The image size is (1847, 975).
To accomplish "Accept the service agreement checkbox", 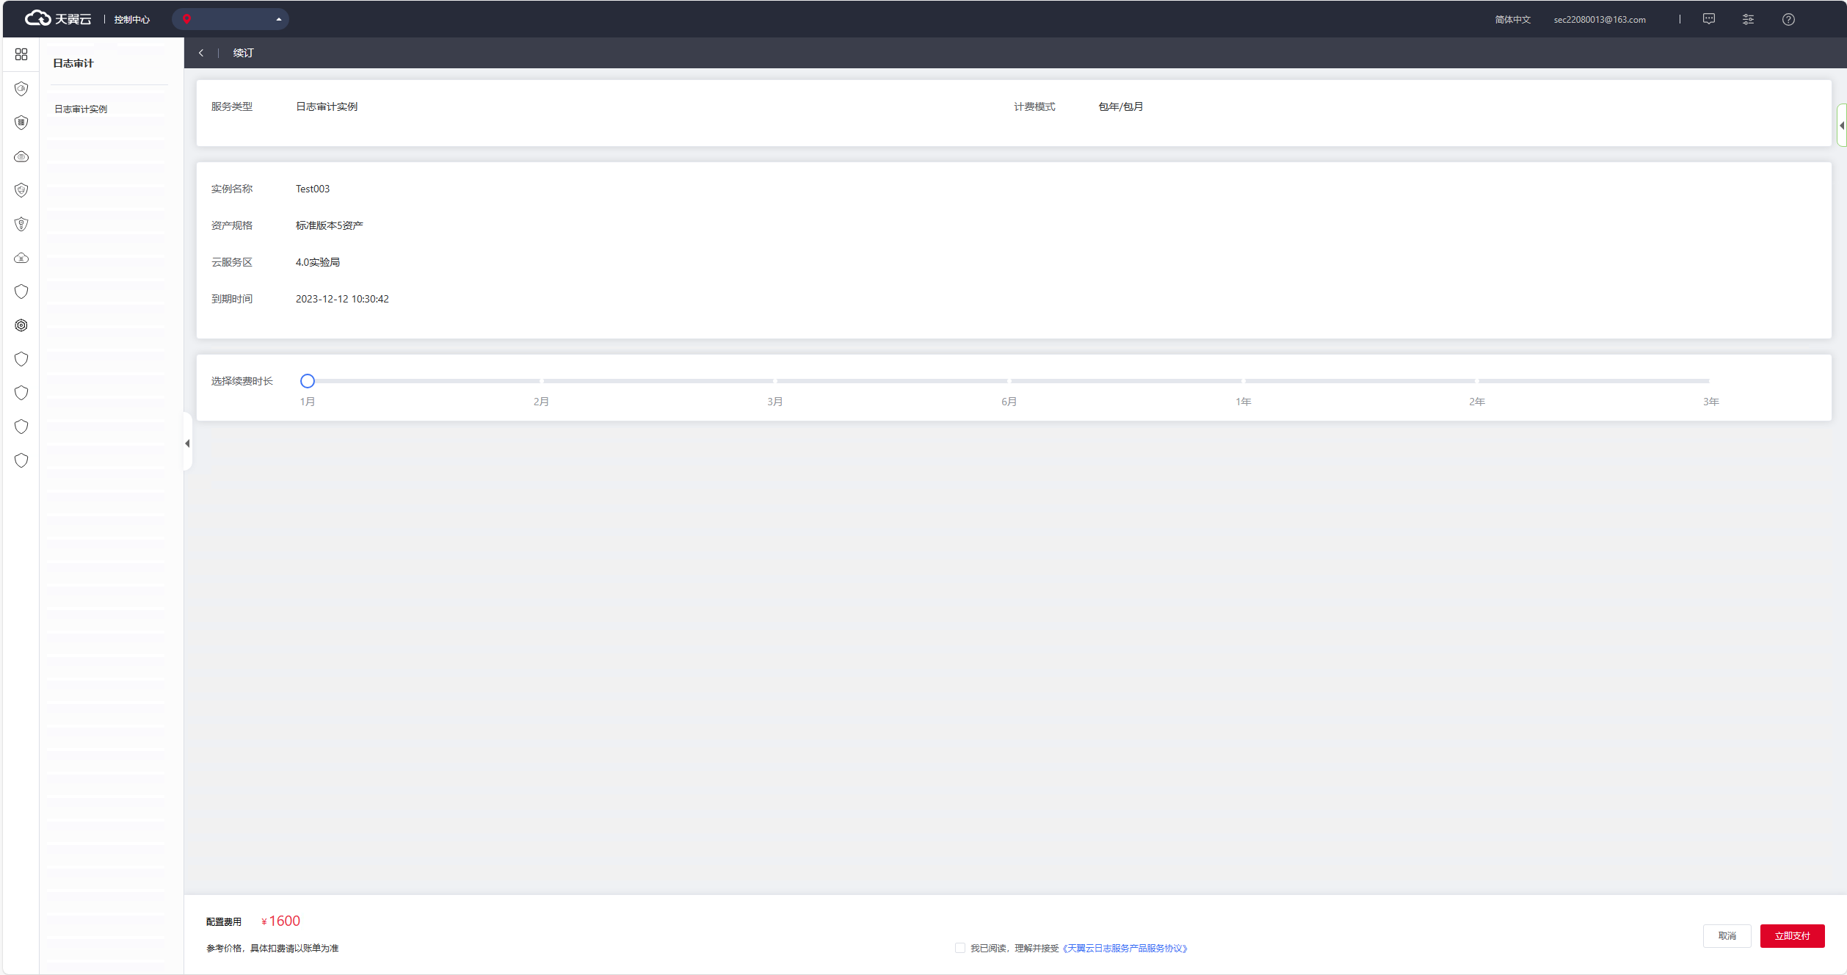I will 959,948.
